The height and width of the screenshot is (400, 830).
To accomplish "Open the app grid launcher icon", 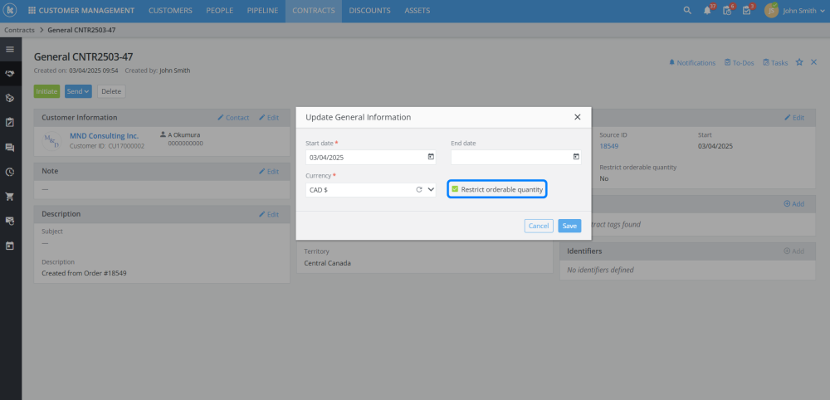I will (32, 11).
